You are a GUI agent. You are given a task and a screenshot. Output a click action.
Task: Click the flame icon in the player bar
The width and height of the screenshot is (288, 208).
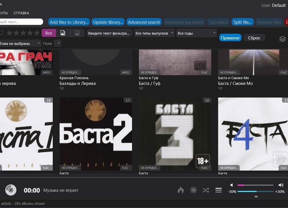click(181, 190)
